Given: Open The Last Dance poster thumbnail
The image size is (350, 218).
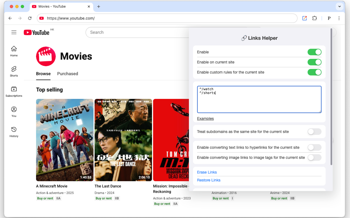Looking at the screenshot, I should [123, 140].
